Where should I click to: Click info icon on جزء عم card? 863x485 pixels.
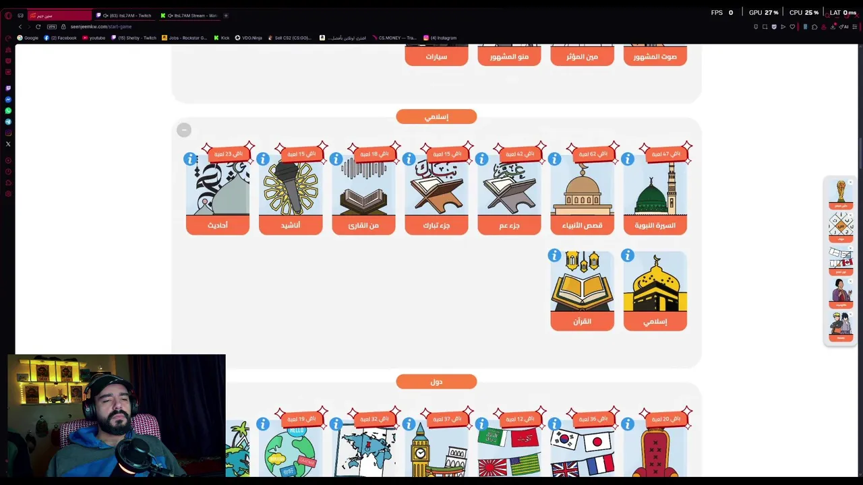click(x=481, y=159)
